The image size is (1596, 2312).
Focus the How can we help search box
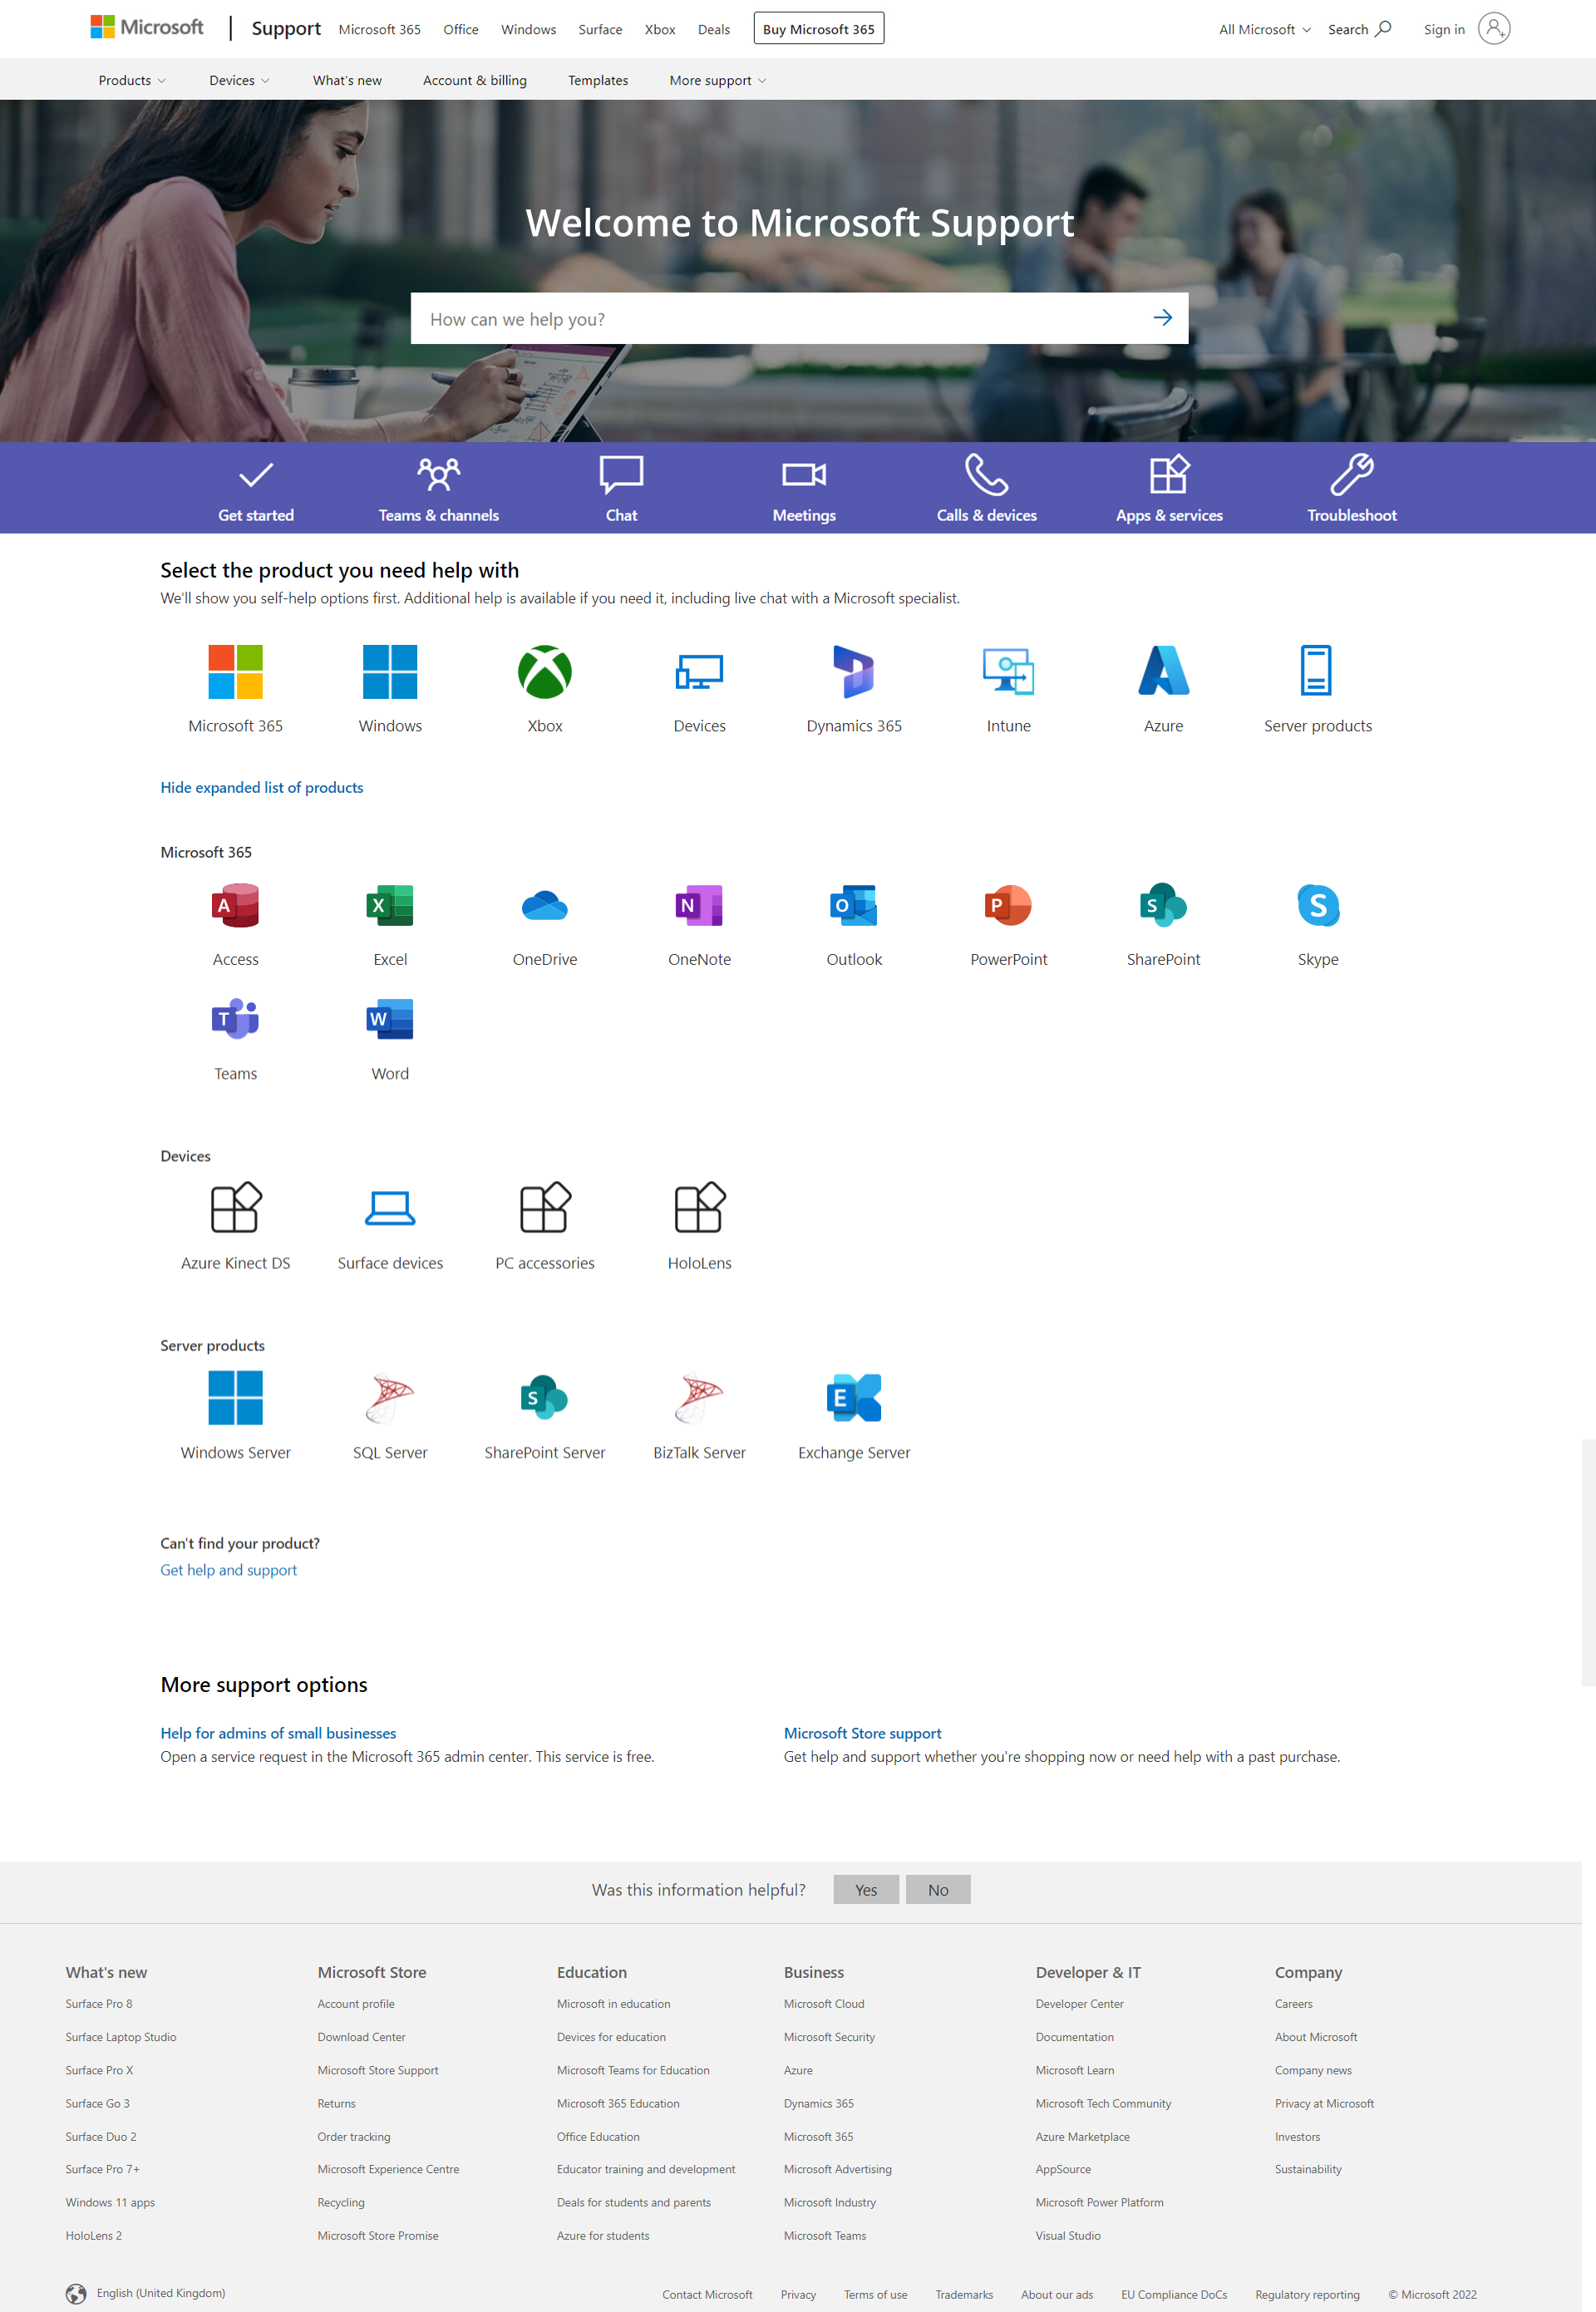click(x=780, y=319)
